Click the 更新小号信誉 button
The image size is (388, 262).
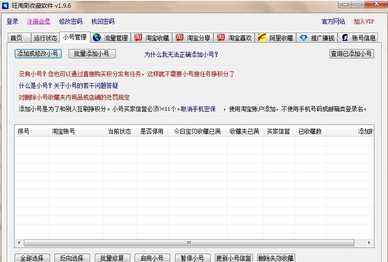[233, 258]
